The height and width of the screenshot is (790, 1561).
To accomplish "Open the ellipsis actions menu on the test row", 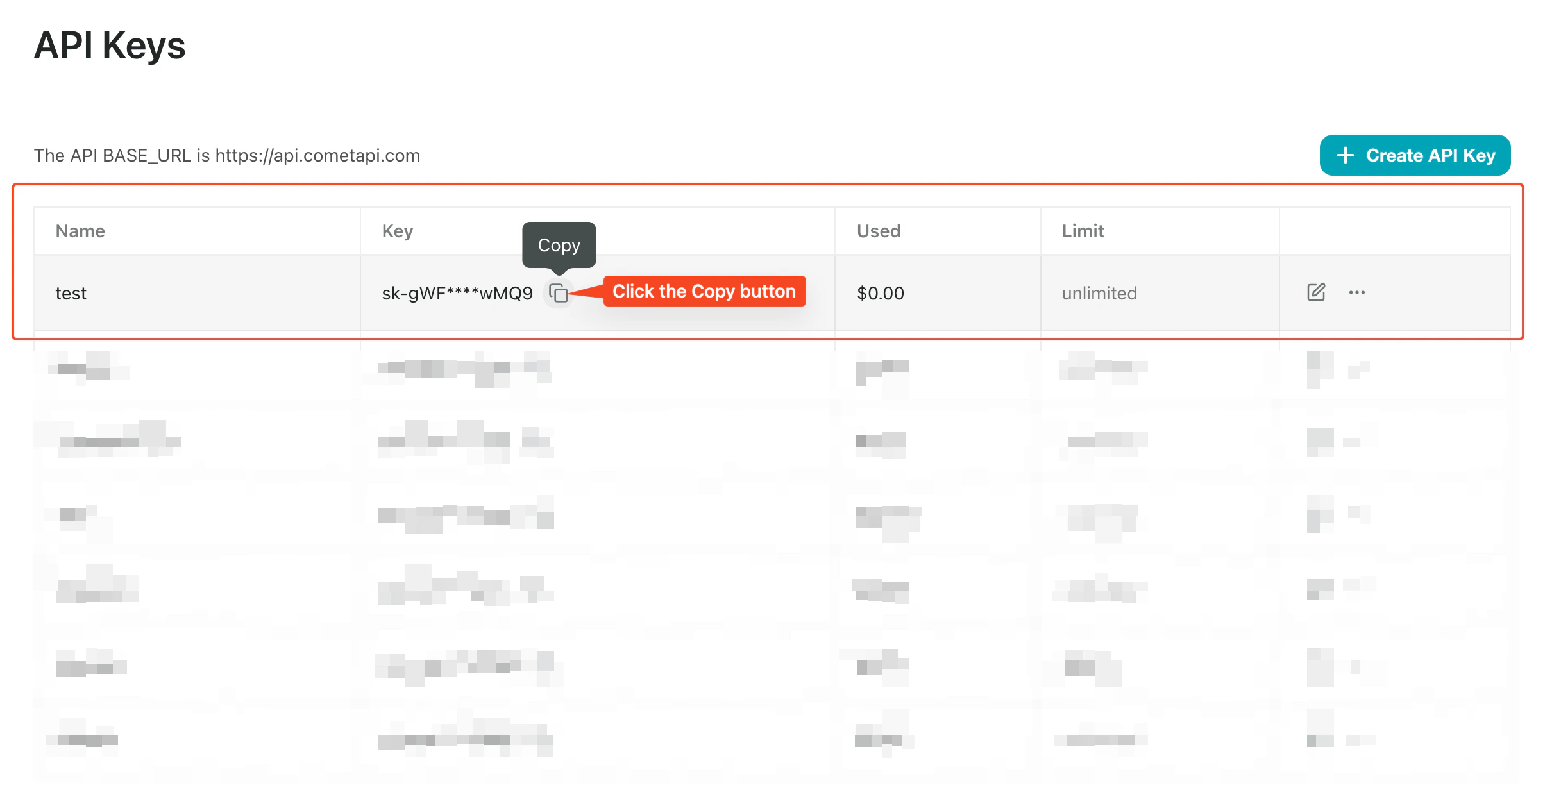I will (x=1357, y=293).
